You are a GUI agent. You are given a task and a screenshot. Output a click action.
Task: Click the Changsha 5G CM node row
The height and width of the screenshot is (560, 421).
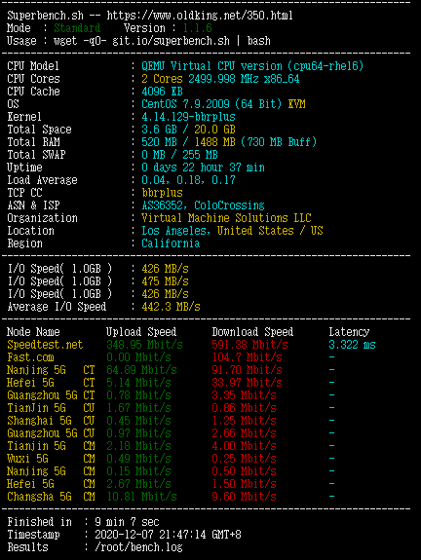click(x=172, y=497)
